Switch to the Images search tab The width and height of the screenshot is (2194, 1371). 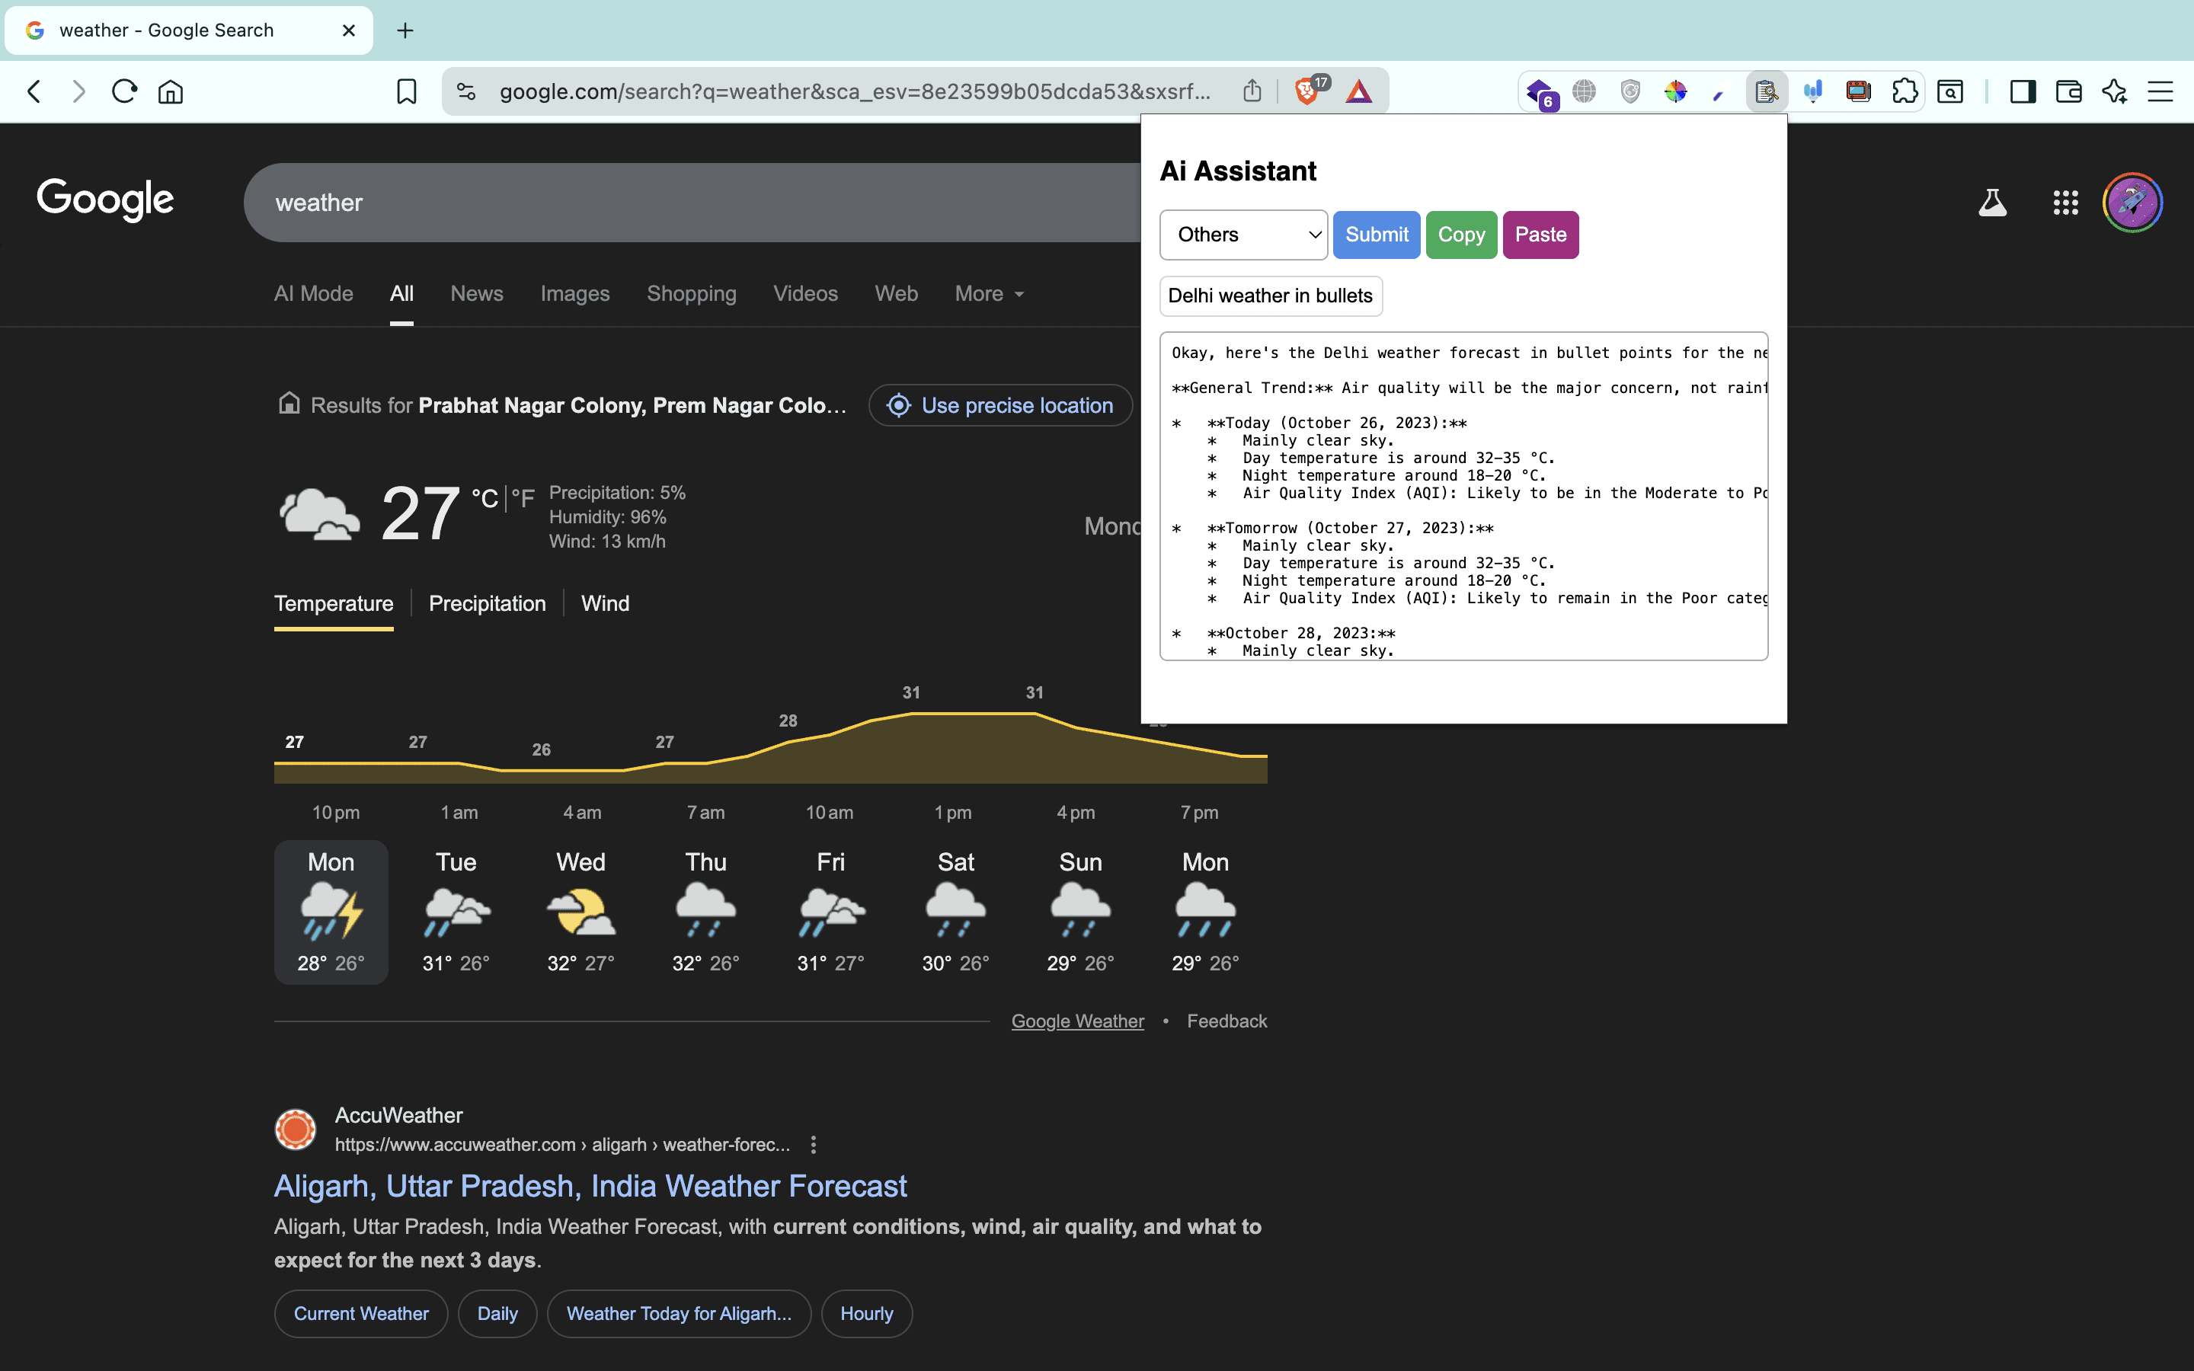(x=575, y=294)
